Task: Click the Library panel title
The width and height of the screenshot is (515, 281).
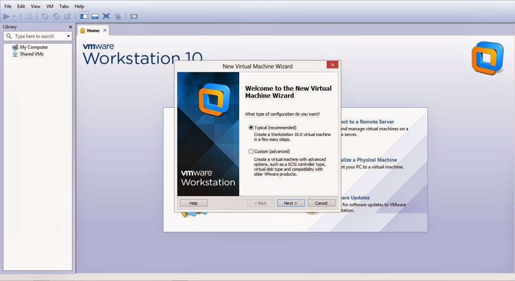Action: coord(10,27)
